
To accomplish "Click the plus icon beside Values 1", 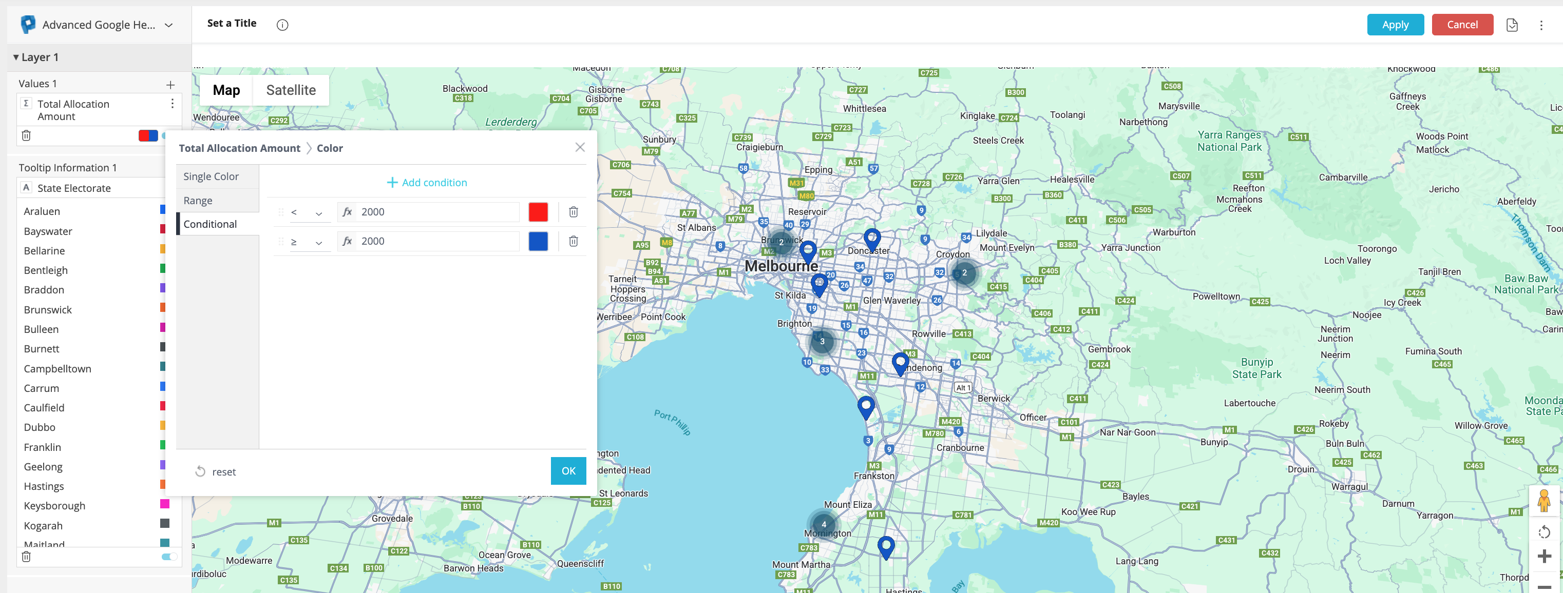I will 170,85.
